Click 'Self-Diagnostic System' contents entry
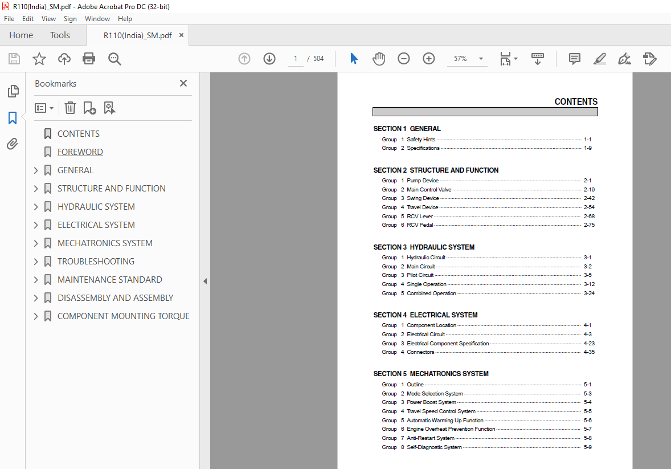The width and height of the screenshot is (671, 469). click(435, 447)
